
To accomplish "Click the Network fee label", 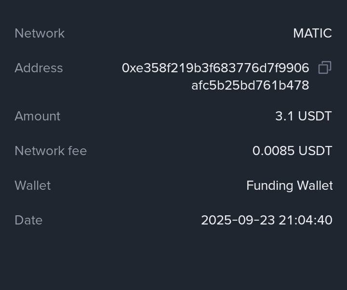I will (x=51, y=151).
